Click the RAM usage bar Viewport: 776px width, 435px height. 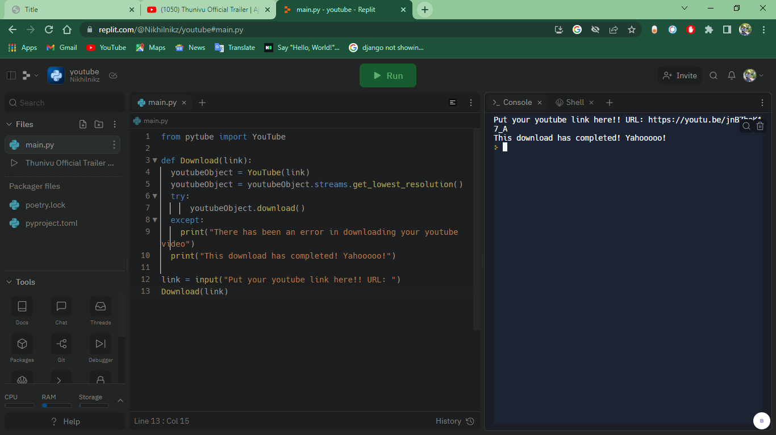(56, 404)
